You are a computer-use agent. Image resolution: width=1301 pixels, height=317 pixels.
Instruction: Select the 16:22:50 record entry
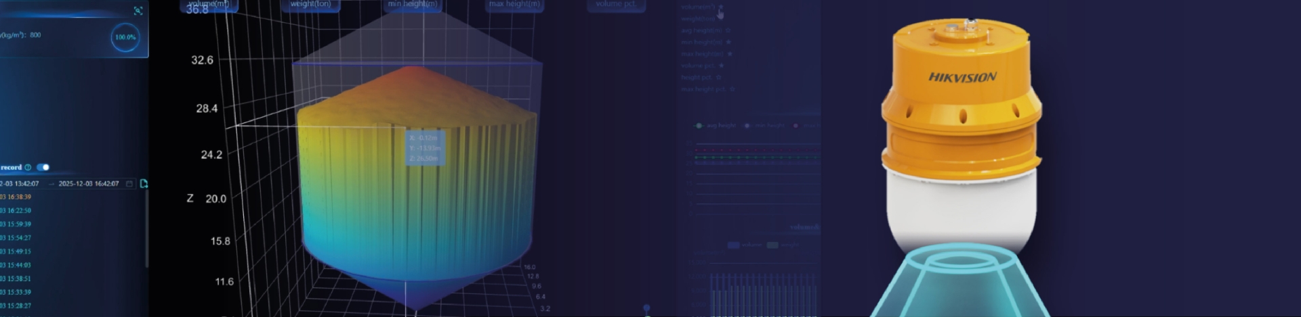click(x=16, y=211)
